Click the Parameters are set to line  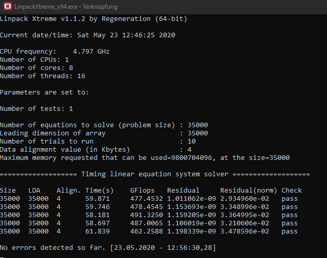click(x=44, y=92)
